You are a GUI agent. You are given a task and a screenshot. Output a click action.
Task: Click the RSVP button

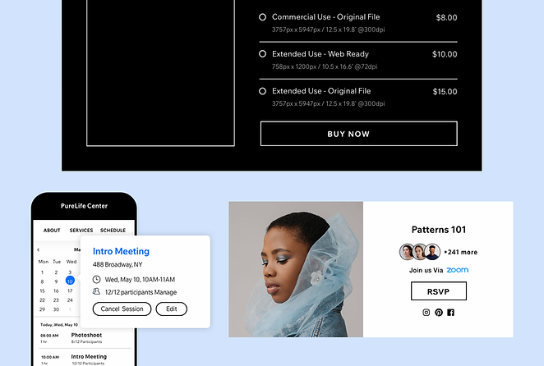click(x=439, y=291)
